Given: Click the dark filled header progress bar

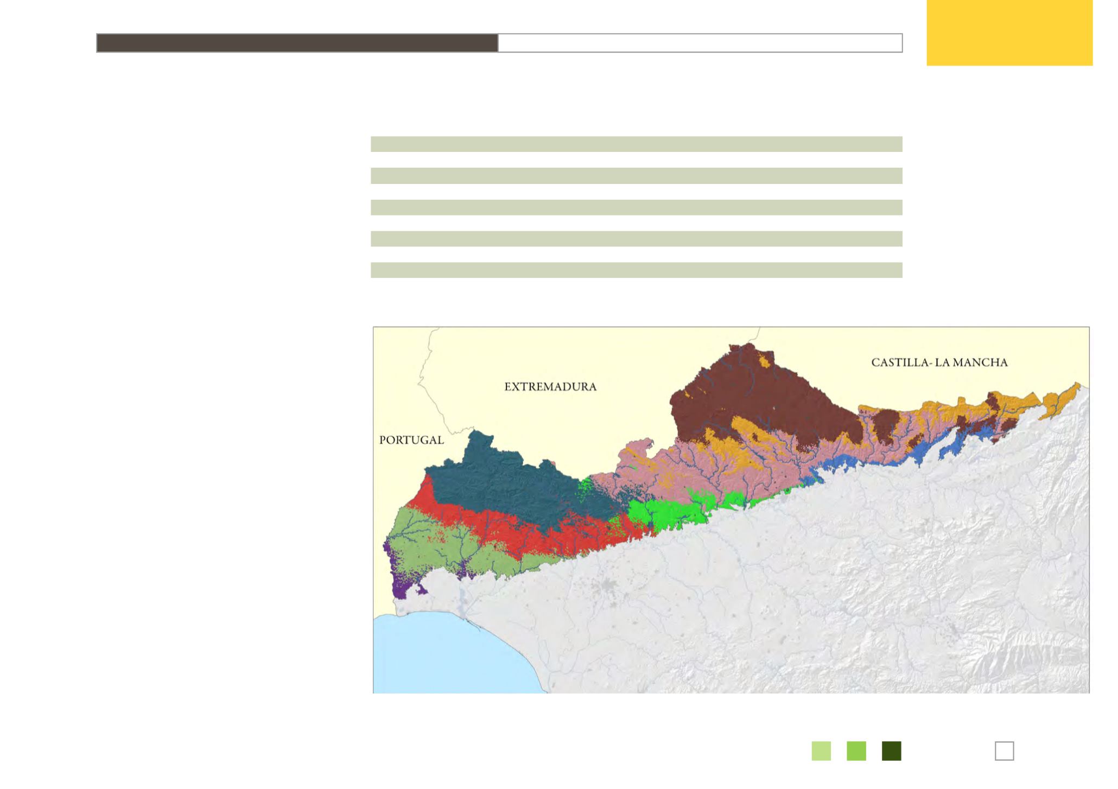Looking at the screenshot, I should (x=297, y=43).
